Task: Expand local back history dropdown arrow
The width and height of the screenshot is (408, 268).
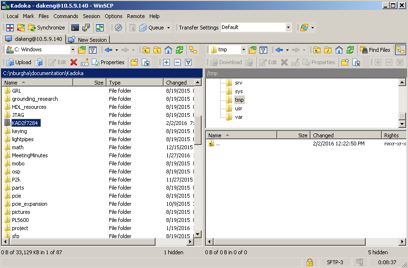Action: coord(117,50)
